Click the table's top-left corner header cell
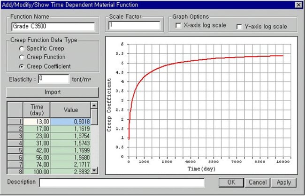This screenshot has width=305, height=196. point(15,110)
